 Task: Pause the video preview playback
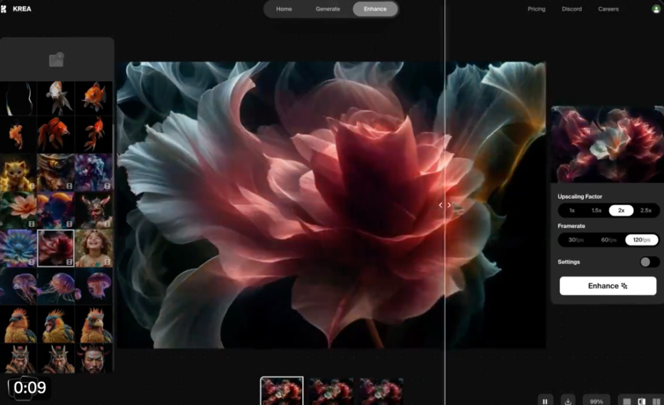tap(545, 401)
